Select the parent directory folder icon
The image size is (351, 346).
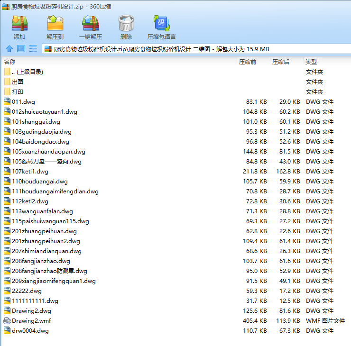7,72
